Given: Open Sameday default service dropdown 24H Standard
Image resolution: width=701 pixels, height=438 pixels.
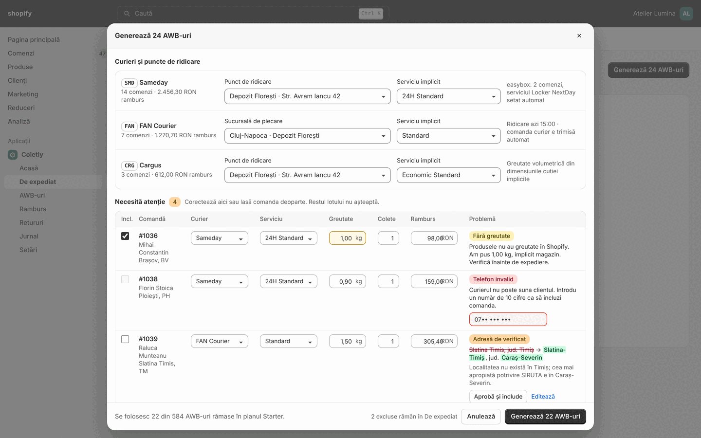Looking at the screenshot, I should [449, 96].
